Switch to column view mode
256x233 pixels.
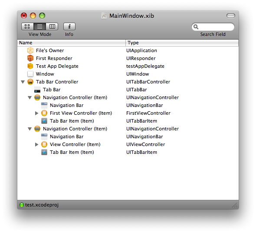[x=52, y=27]
